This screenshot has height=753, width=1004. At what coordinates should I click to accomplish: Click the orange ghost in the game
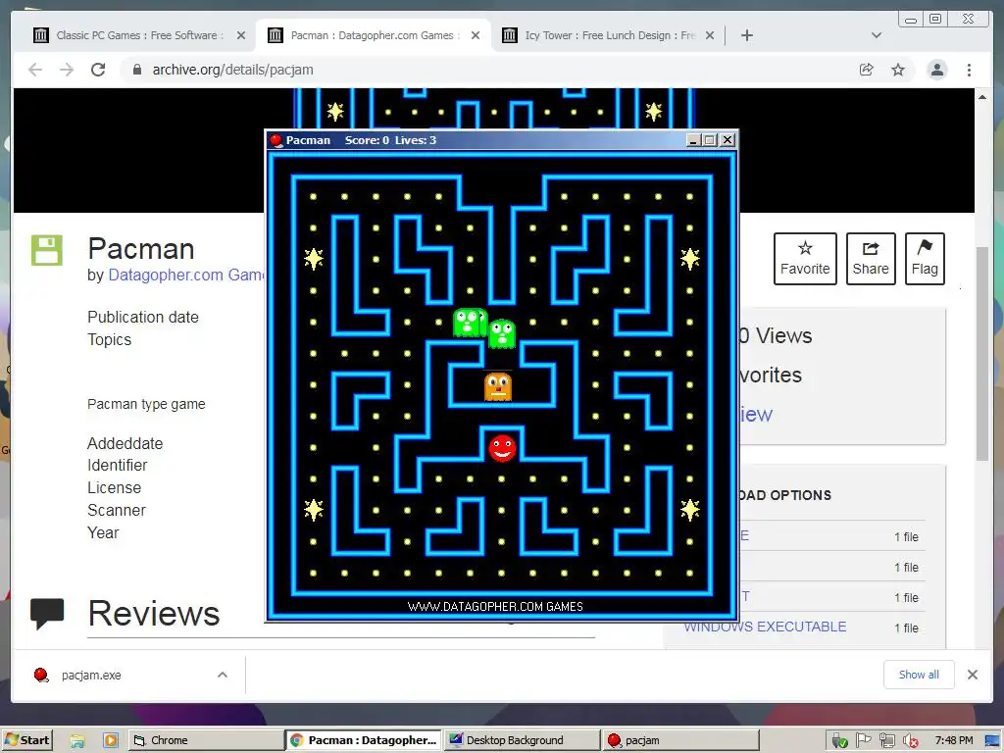498,386
